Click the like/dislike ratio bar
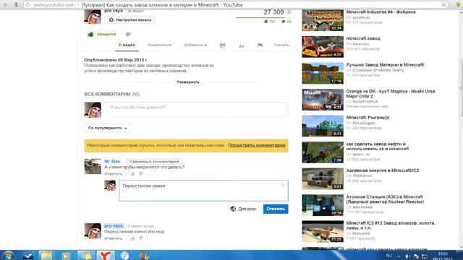Screen dimensions: 463x260 [x=263, y=17]
